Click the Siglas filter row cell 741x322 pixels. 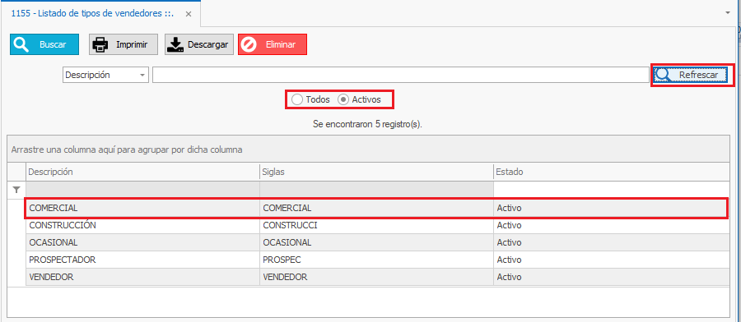point(376,190)
